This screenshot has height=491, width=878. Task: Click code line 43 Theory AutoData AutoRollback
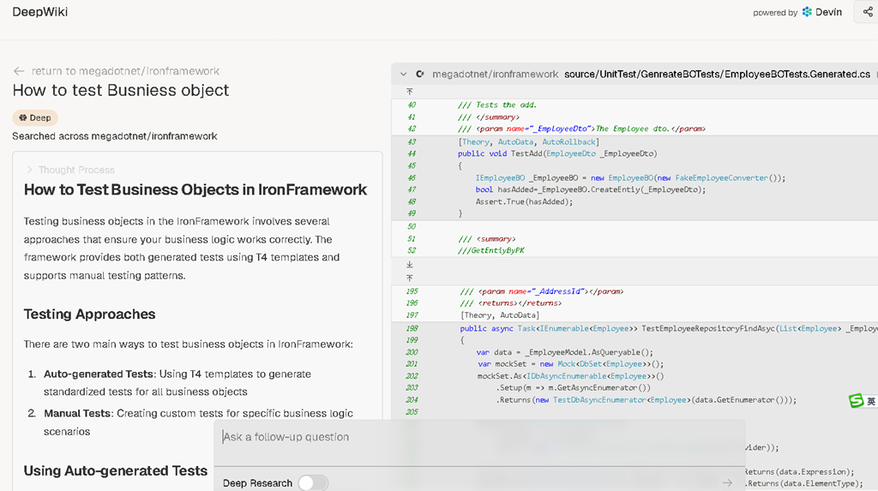528,141
